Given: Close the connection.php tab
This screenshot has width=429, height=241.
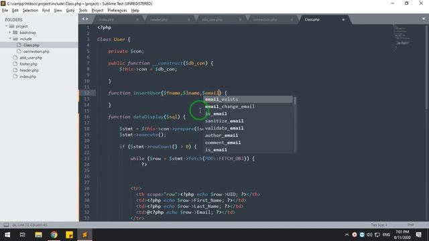Looking at the screenshot, I should pyautogui.click(x=292, y=19).
